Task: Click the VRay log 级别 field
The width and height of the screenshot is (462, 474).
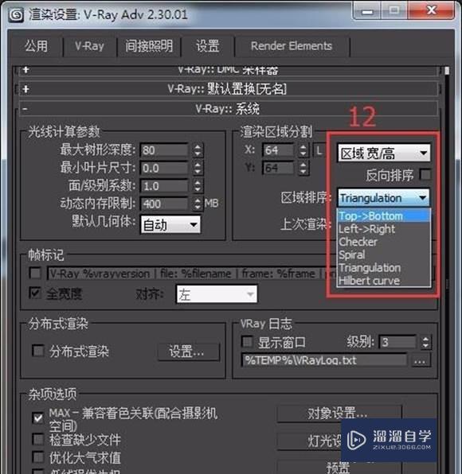Action: [x=398, y=342]
